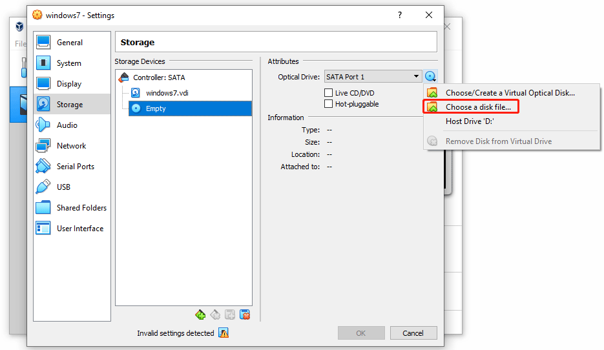This screenshot has height=350, width=604.
Task: Open the General settings category
Action: point(72,43)
